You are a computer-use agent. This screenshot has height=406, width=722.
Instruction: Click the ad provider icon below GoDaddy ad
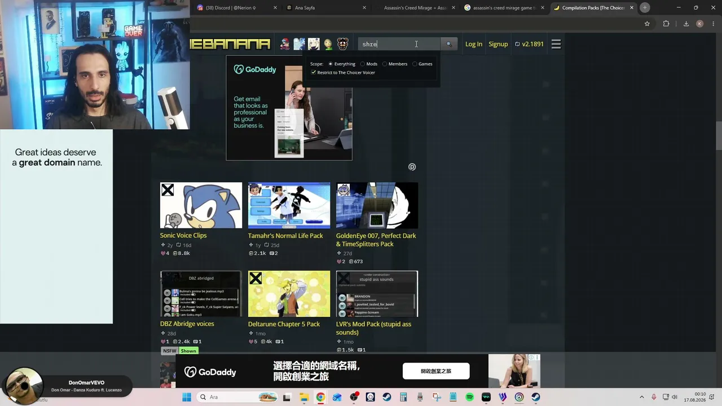412,167
